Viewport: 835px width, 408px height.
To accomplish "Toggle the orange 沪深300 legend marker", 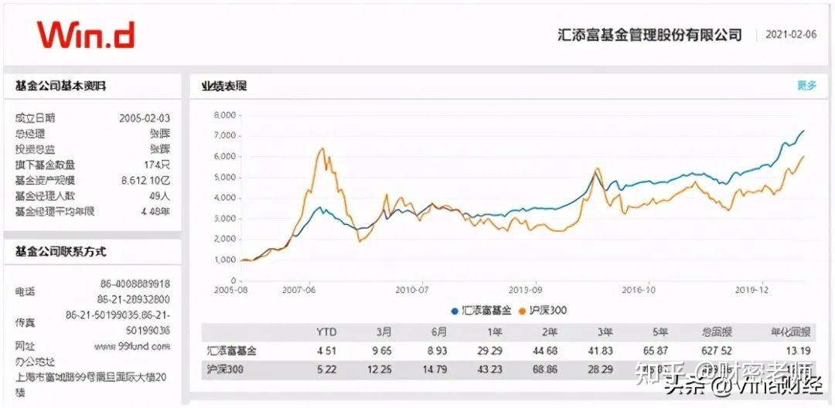I will (522, 311).
